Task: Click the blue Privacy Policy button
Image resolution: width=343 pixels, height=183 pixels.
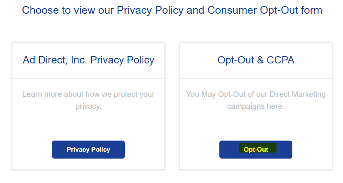Action: point(88,150)
